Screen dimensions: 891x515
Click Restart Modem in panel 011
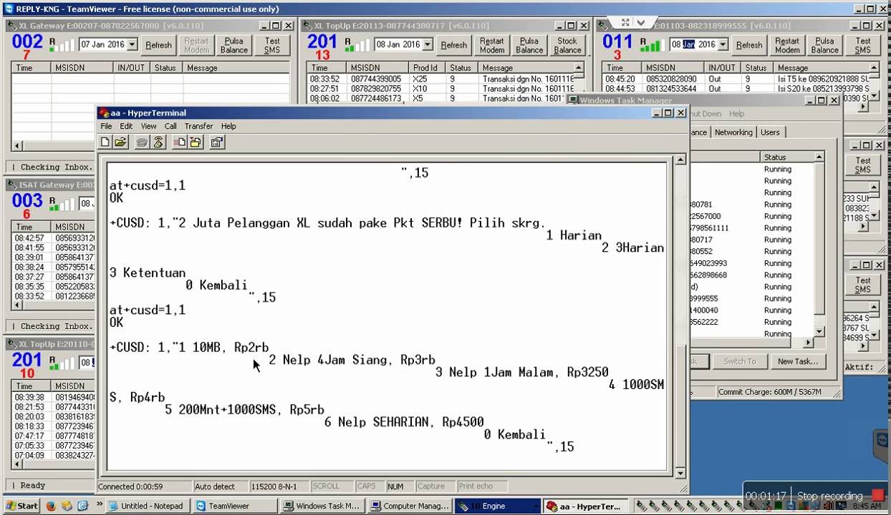point(787,45)
